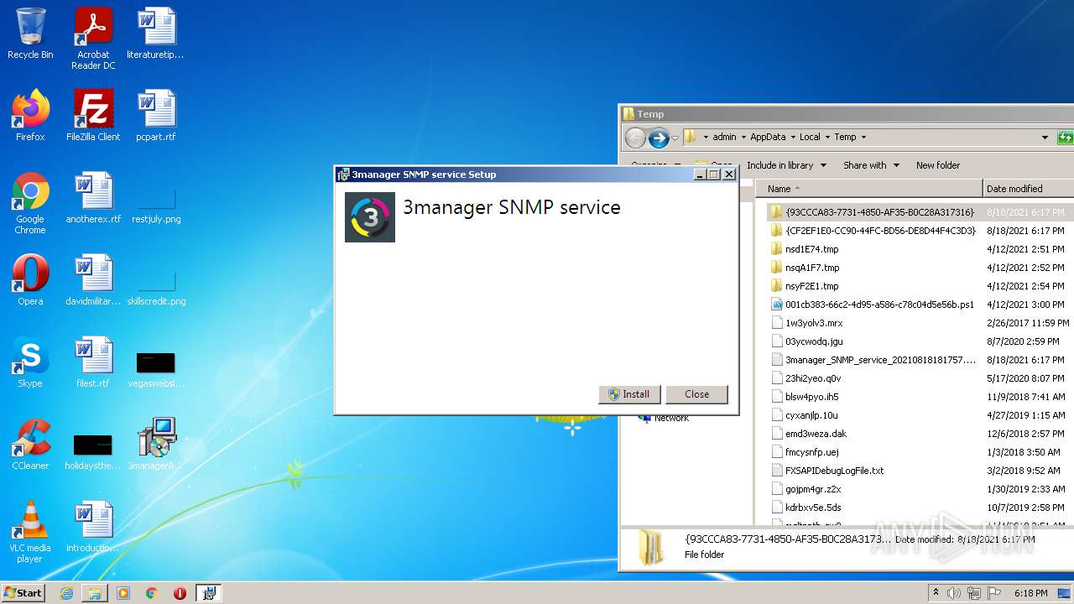Open Internet Explorer from taskbar

tap(66, 593)
